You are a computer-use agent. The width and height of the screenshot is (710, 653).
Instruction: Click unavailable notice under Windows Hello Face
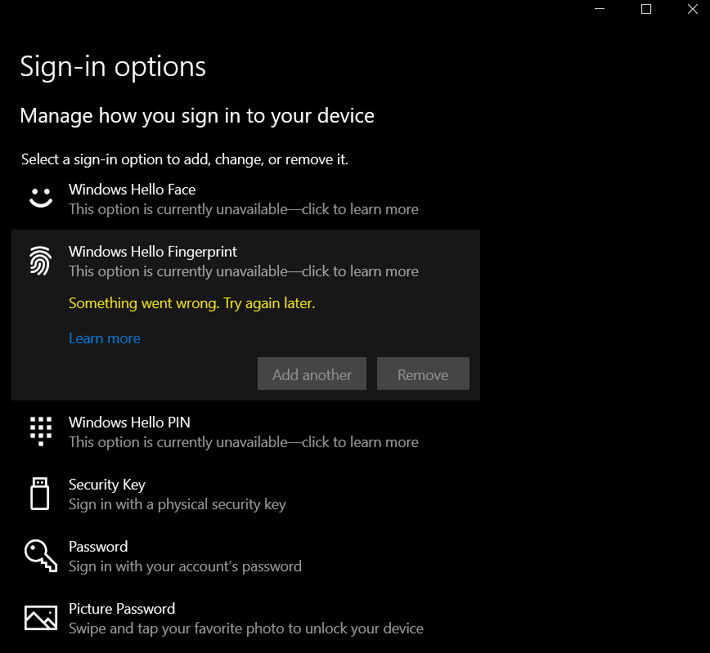tap(244, 209)
